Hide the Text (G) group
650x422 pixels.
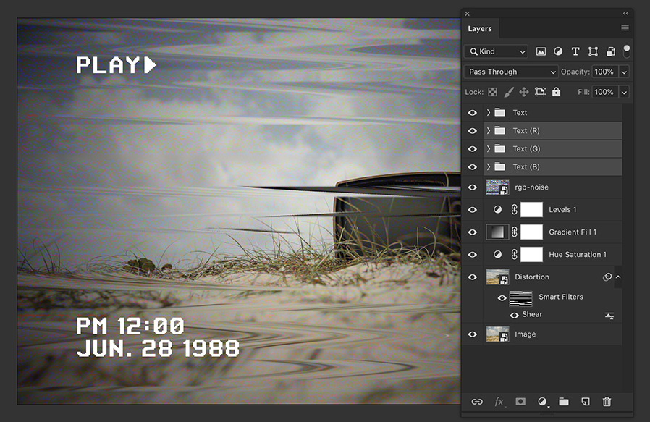click(472, 149)
